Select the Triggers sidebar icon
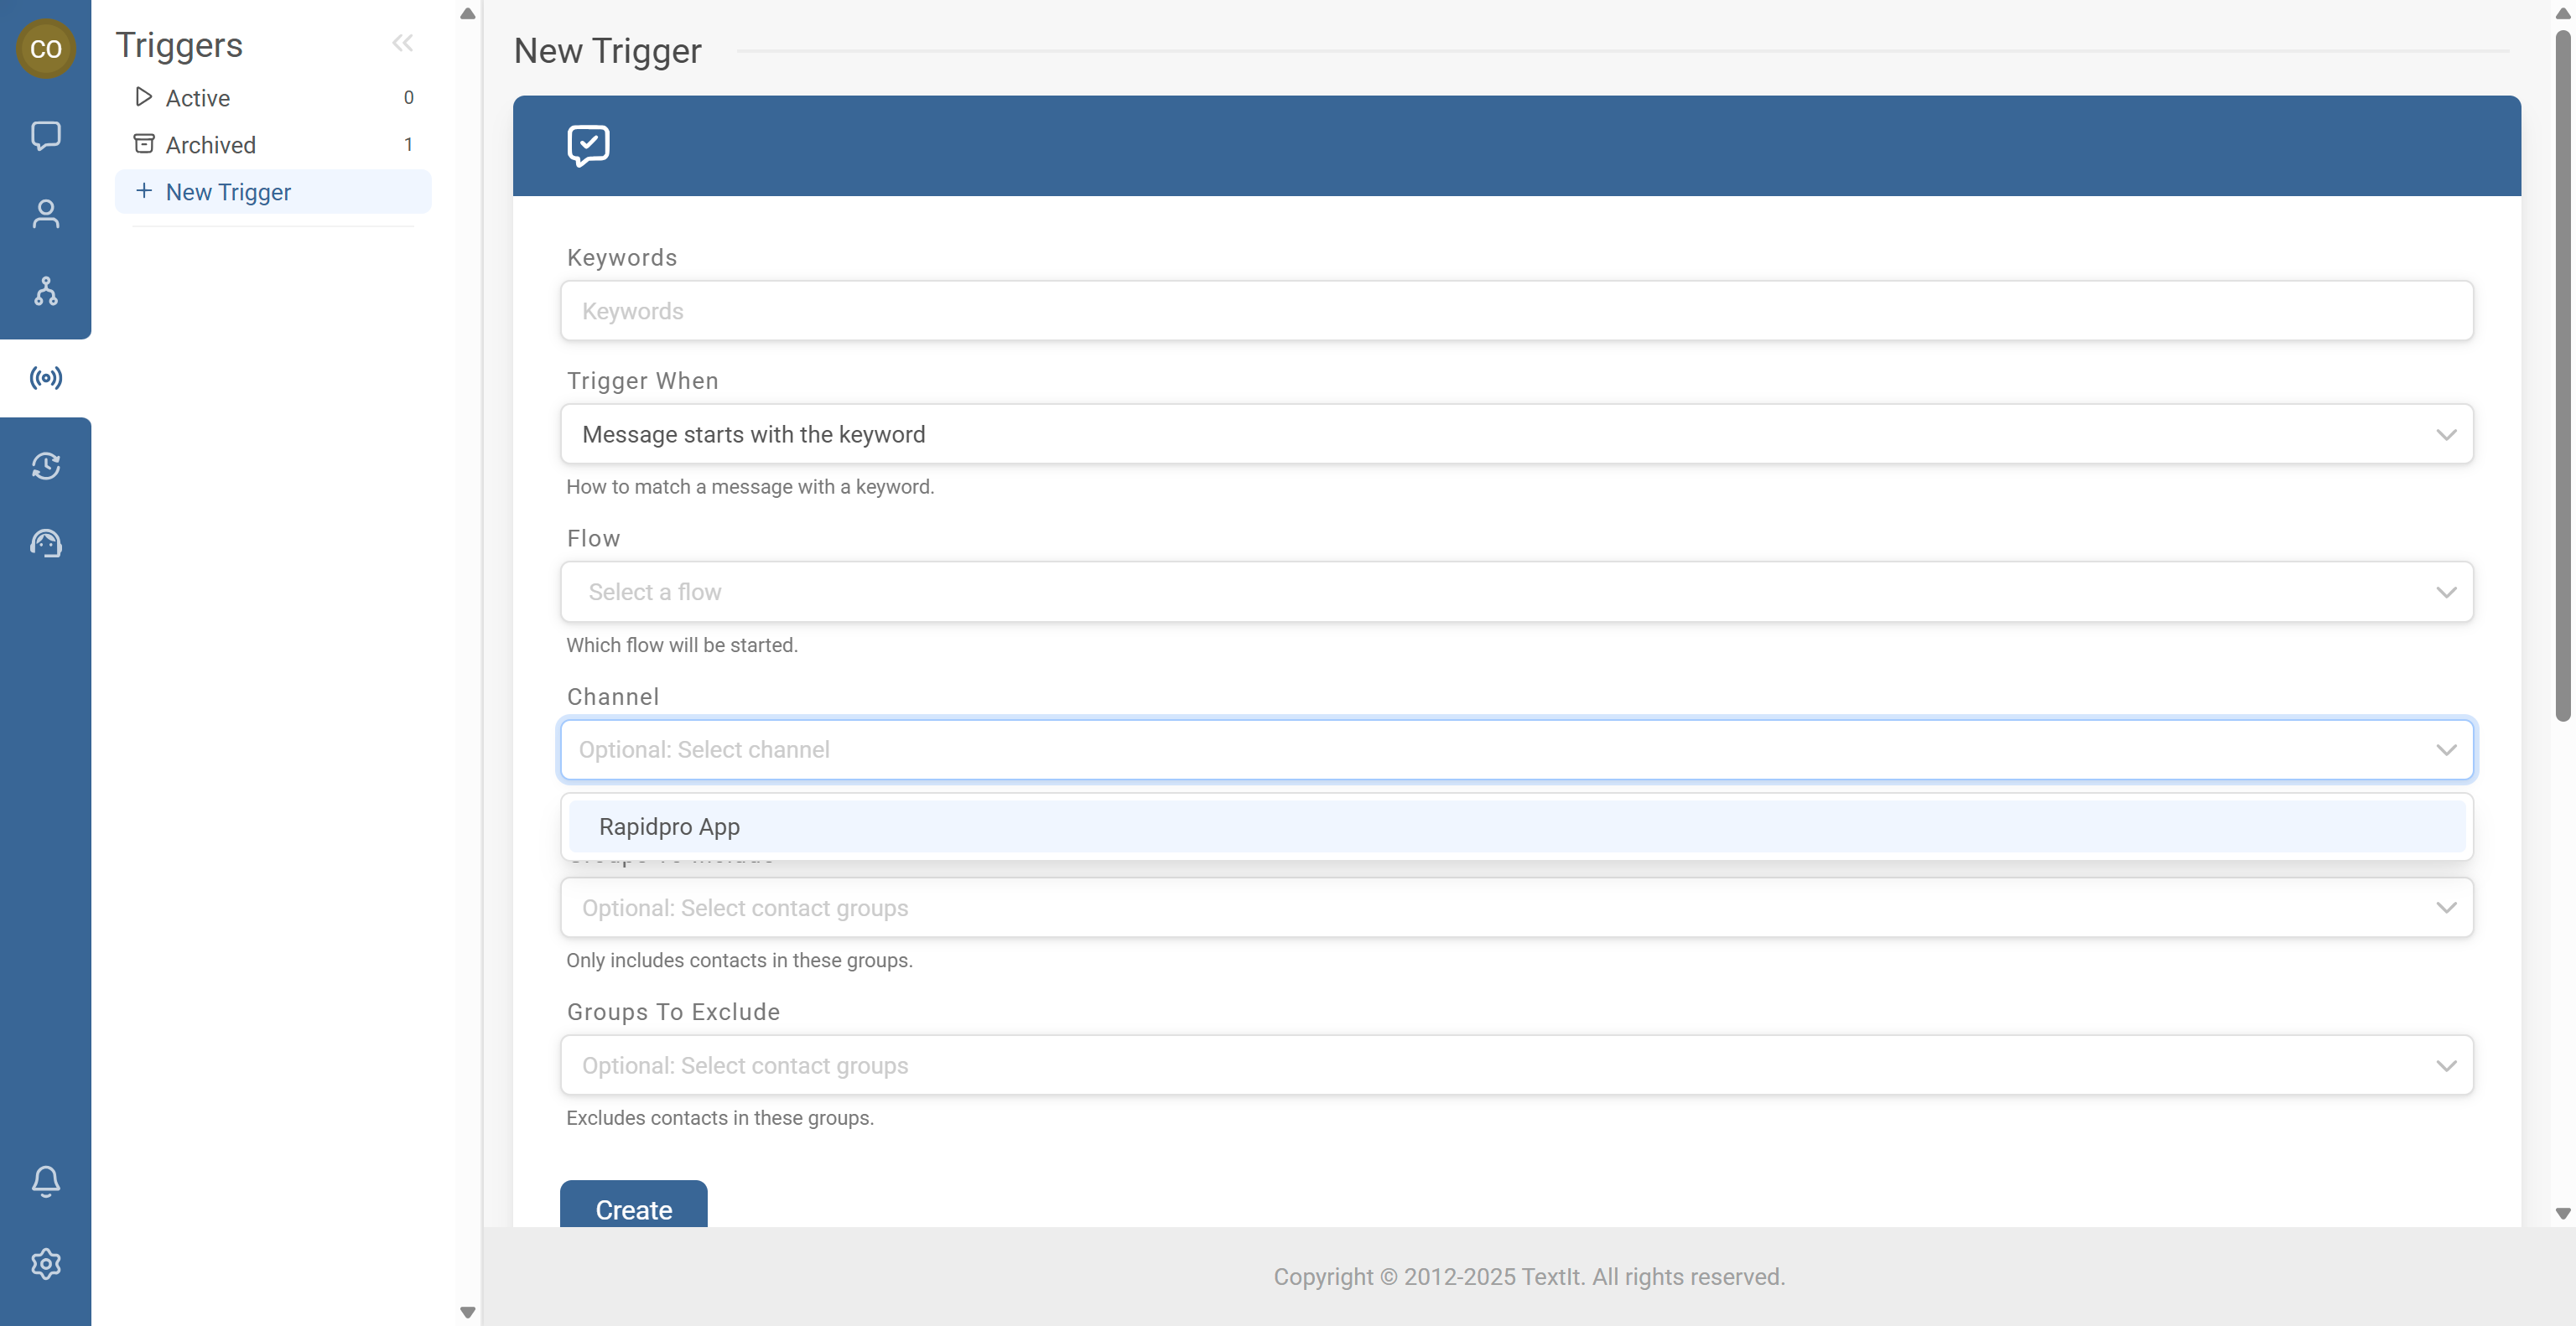Viewport: 2576px width, 1326px height. [45, 376]
